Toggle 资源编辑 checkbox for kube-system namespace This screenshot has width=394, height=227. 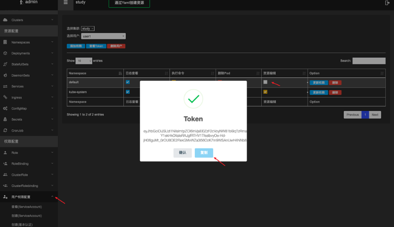pyautogui.click(x=265, y=92)
